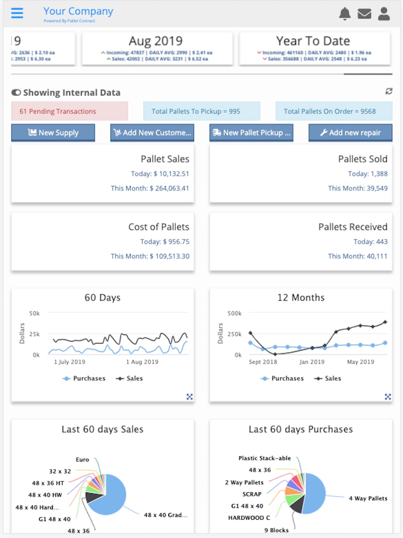Open the user profile icon

(384, 14)
